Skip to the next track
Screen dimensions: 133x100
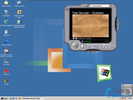pos(110,47)
